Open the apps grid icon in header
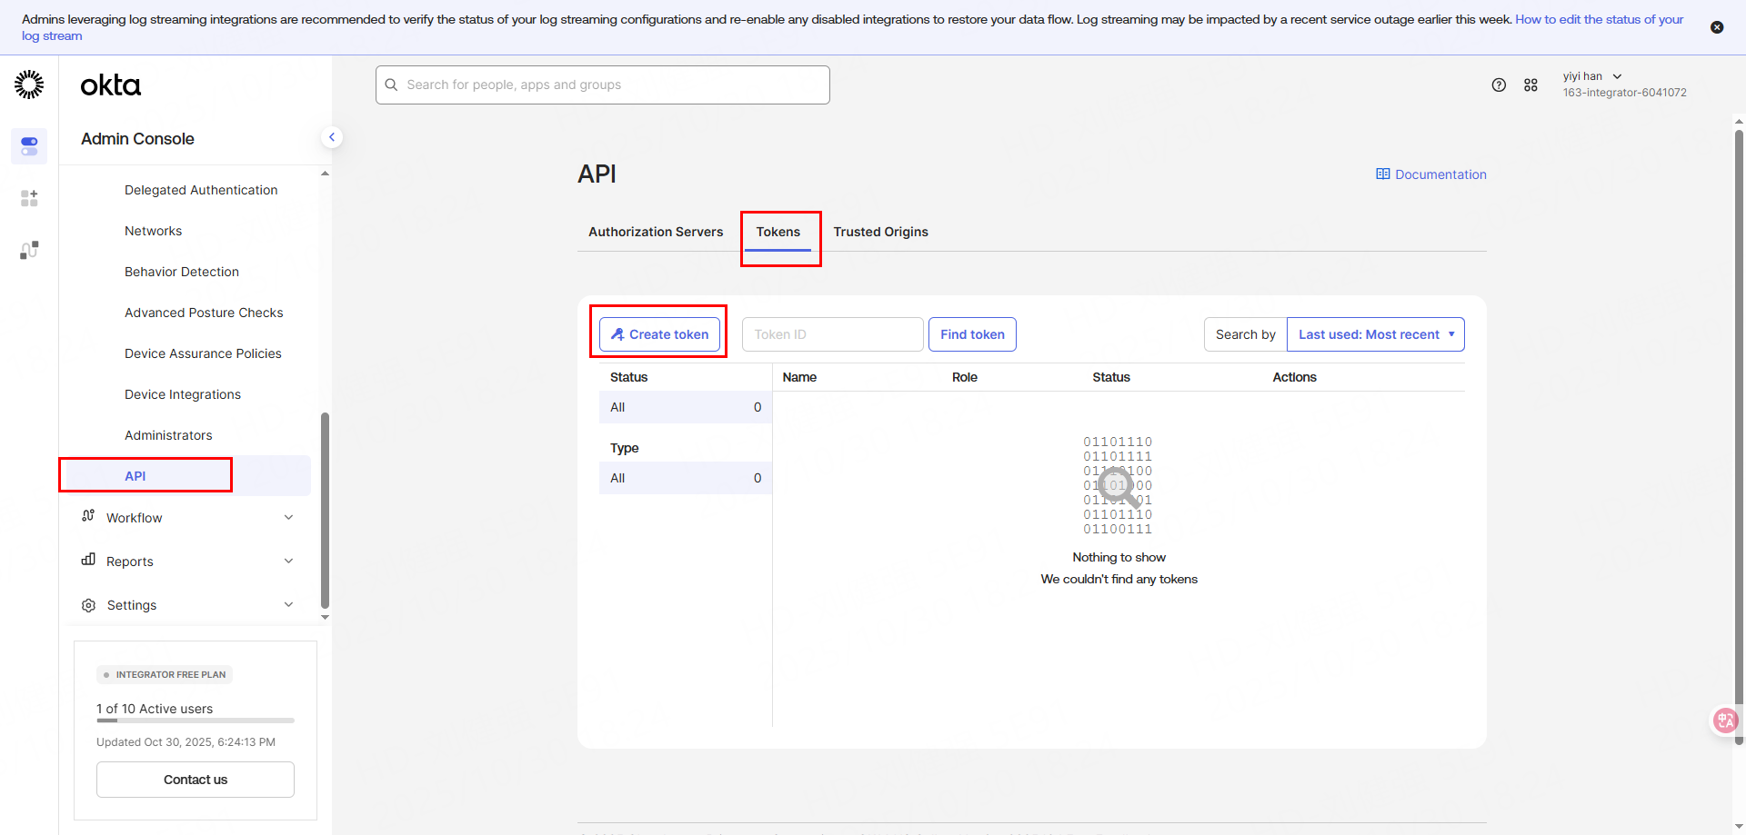The height and width of the screenshot is (835, 1746). click(x=1530, y=84)
